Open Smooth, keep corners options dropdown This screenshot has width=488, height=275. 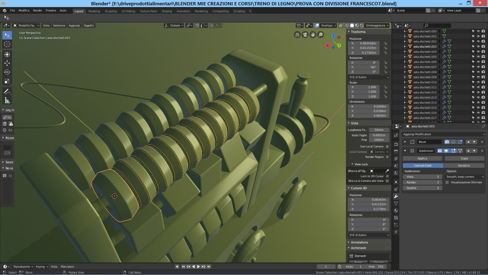(x=465, y=177)
